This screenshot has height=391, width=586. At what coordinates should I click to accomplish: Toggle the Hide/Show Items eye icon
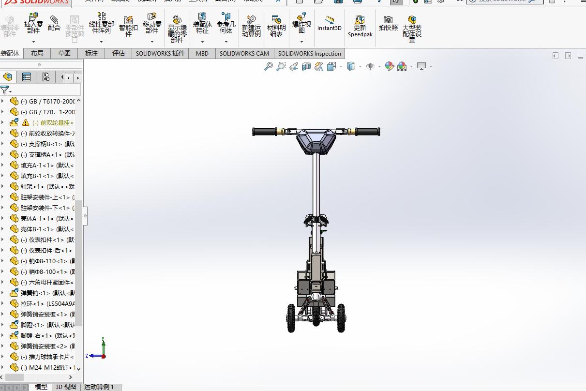pos(371,66)
